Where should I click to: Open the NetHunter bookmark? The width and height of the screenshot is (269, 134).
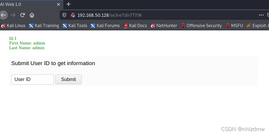click(x=164, y=26)
